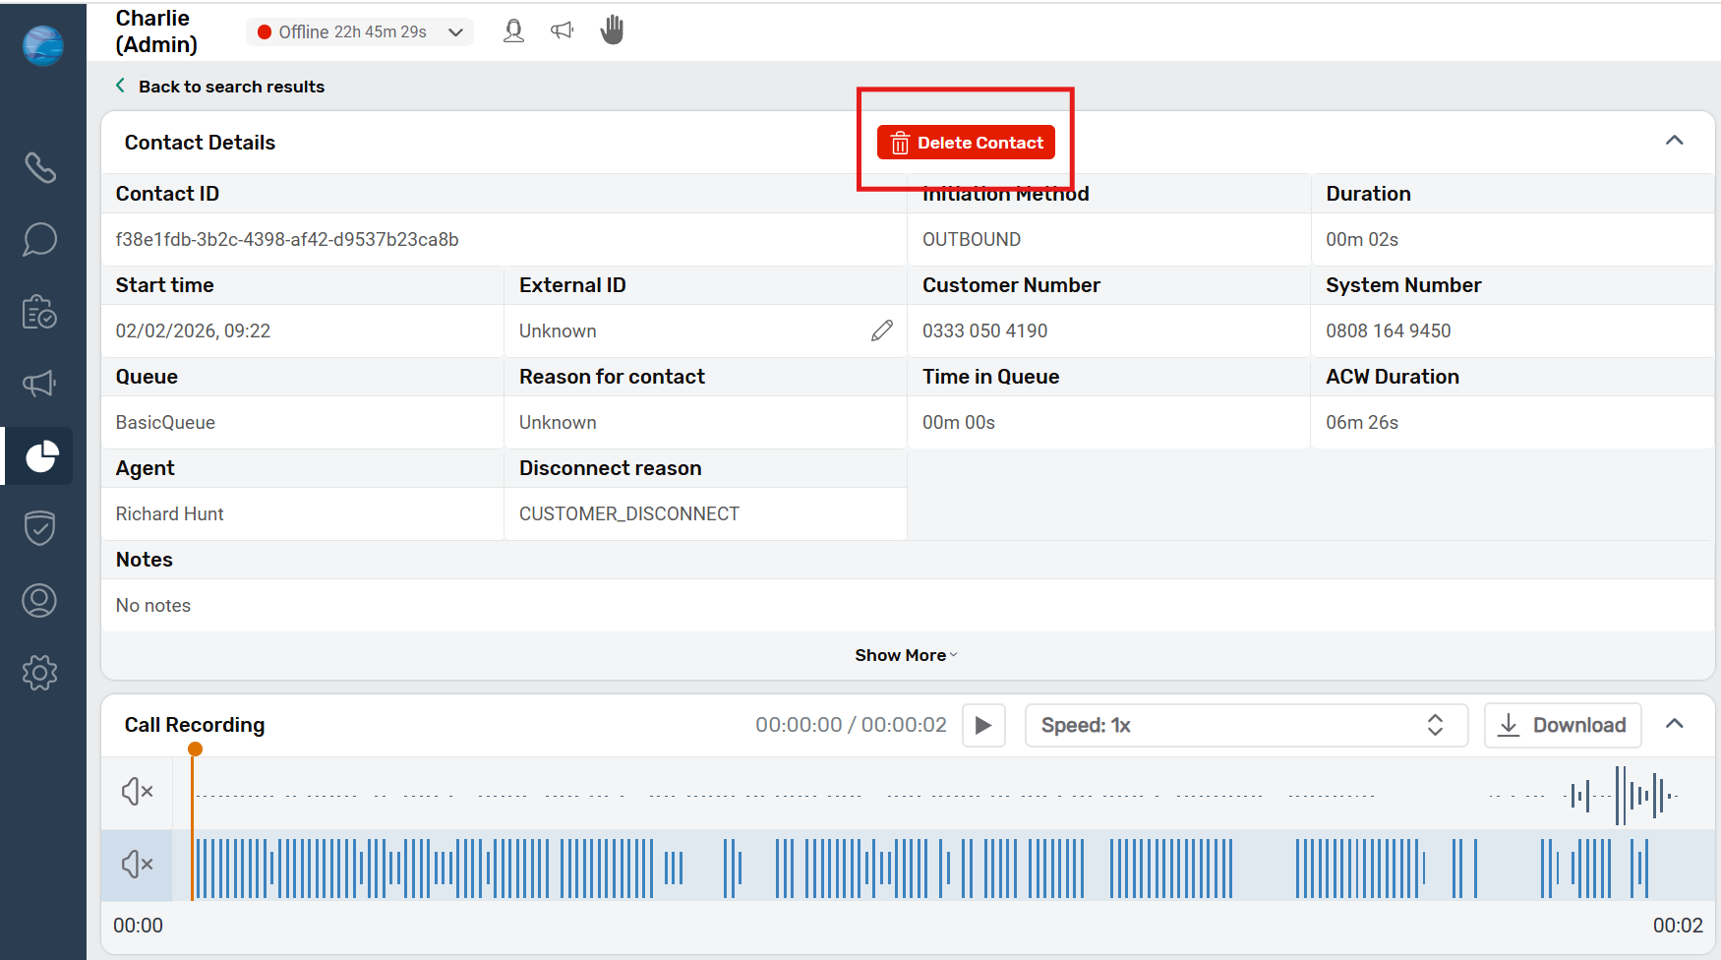Viewport: 1721px width, 960px height.
Task: Open the phone calls sidebar icon
Action: [40, 168]
